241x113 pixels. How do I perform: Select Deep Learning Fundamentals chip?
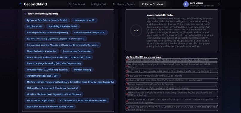pos(77,51)
